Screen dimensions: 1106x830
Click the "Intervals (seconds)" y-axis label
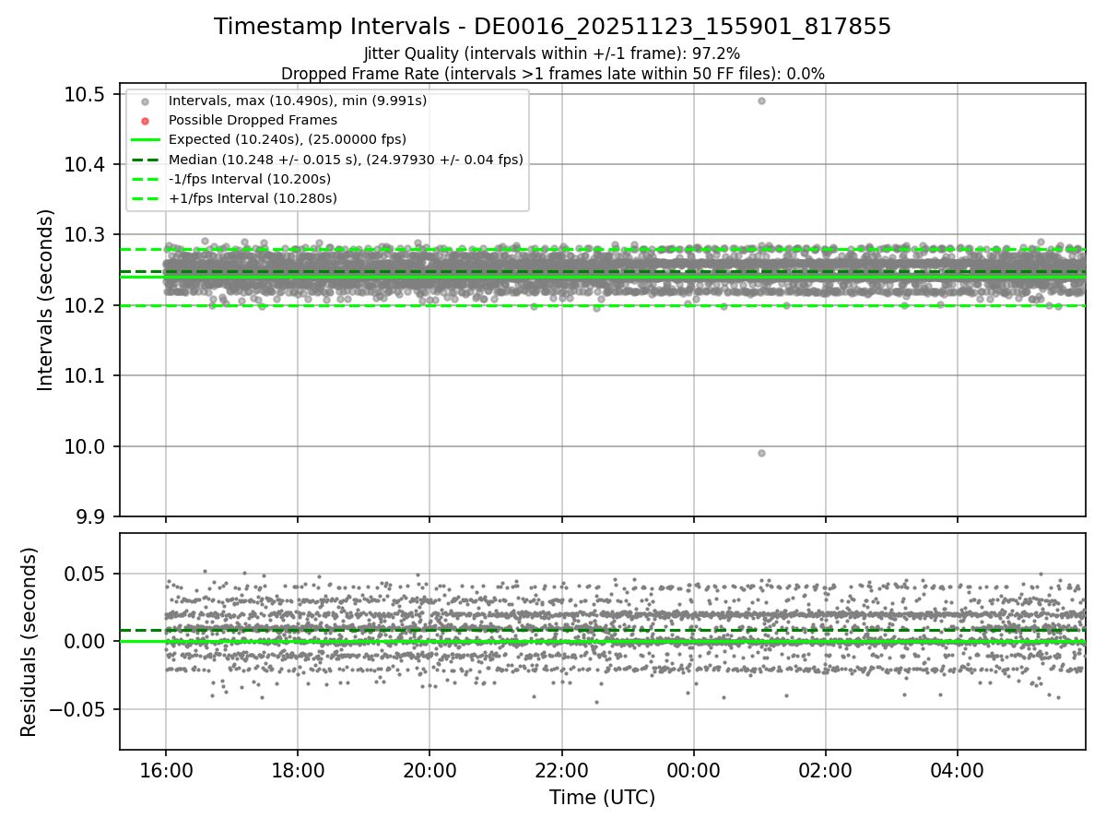click(46, 300)
